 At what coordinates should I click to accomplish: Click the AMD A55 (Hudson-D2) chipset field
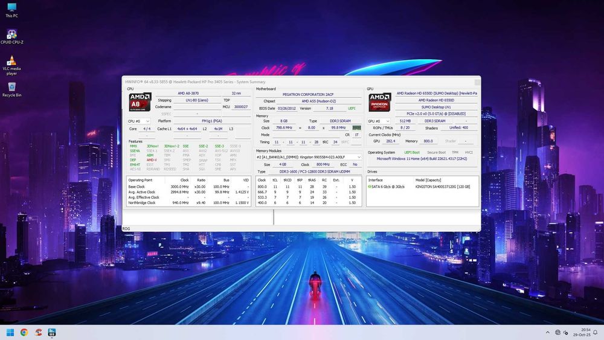318,101
